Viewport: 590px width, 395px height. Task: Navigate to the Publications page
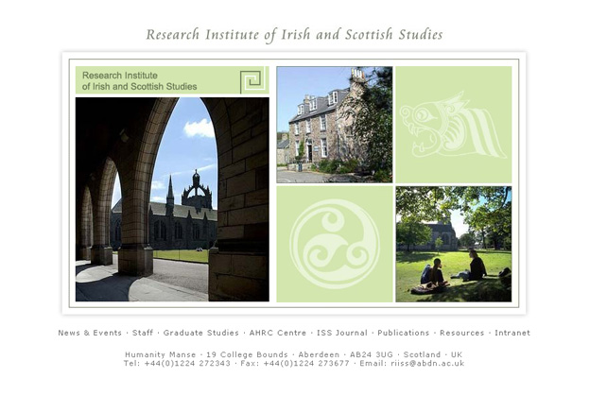(404, 333)
